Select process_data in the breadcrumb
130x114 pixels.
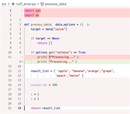tap(56, 4)
